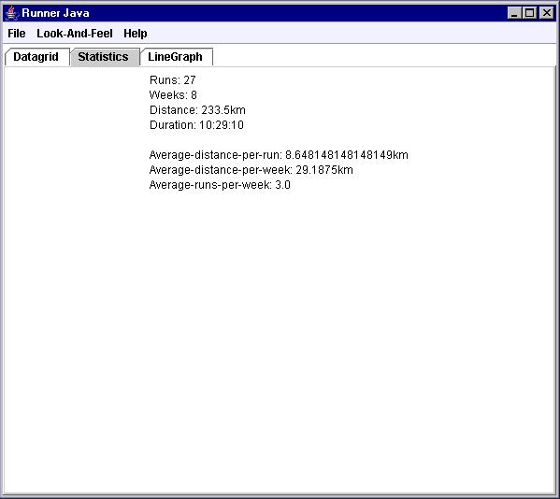
Task: Click the Weeks: 8 statistic line
Action: (x=173, y=95)
